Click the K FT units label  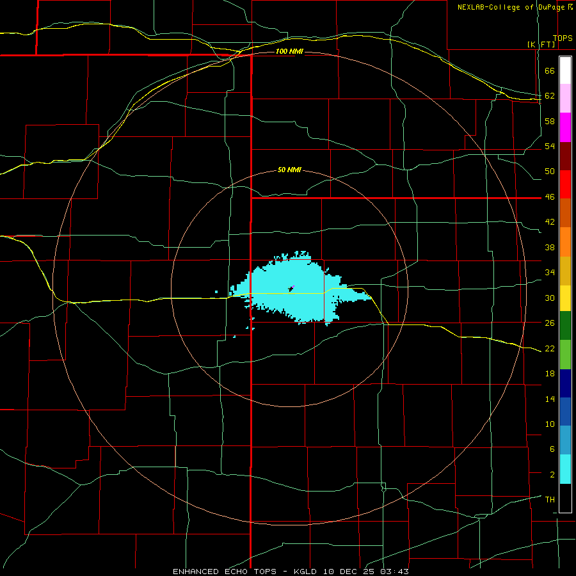click(541, 44)
